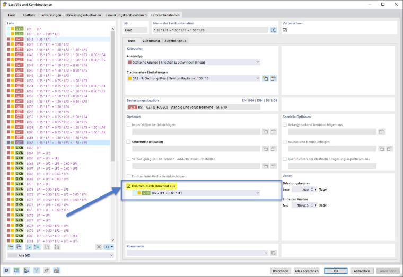Edit Statikanalyse-Einstellungen with its edit icon
Screen dimensions: 403x277
point(273,78)
